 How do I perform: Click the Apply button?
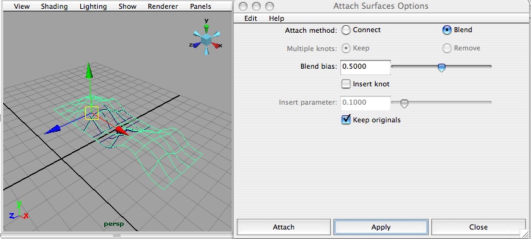(381, 227)
